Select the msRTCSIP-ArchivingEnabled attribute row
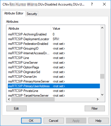The height and width of the screenshot is (126, 111). pyautogui.click(x=54, y=34)
